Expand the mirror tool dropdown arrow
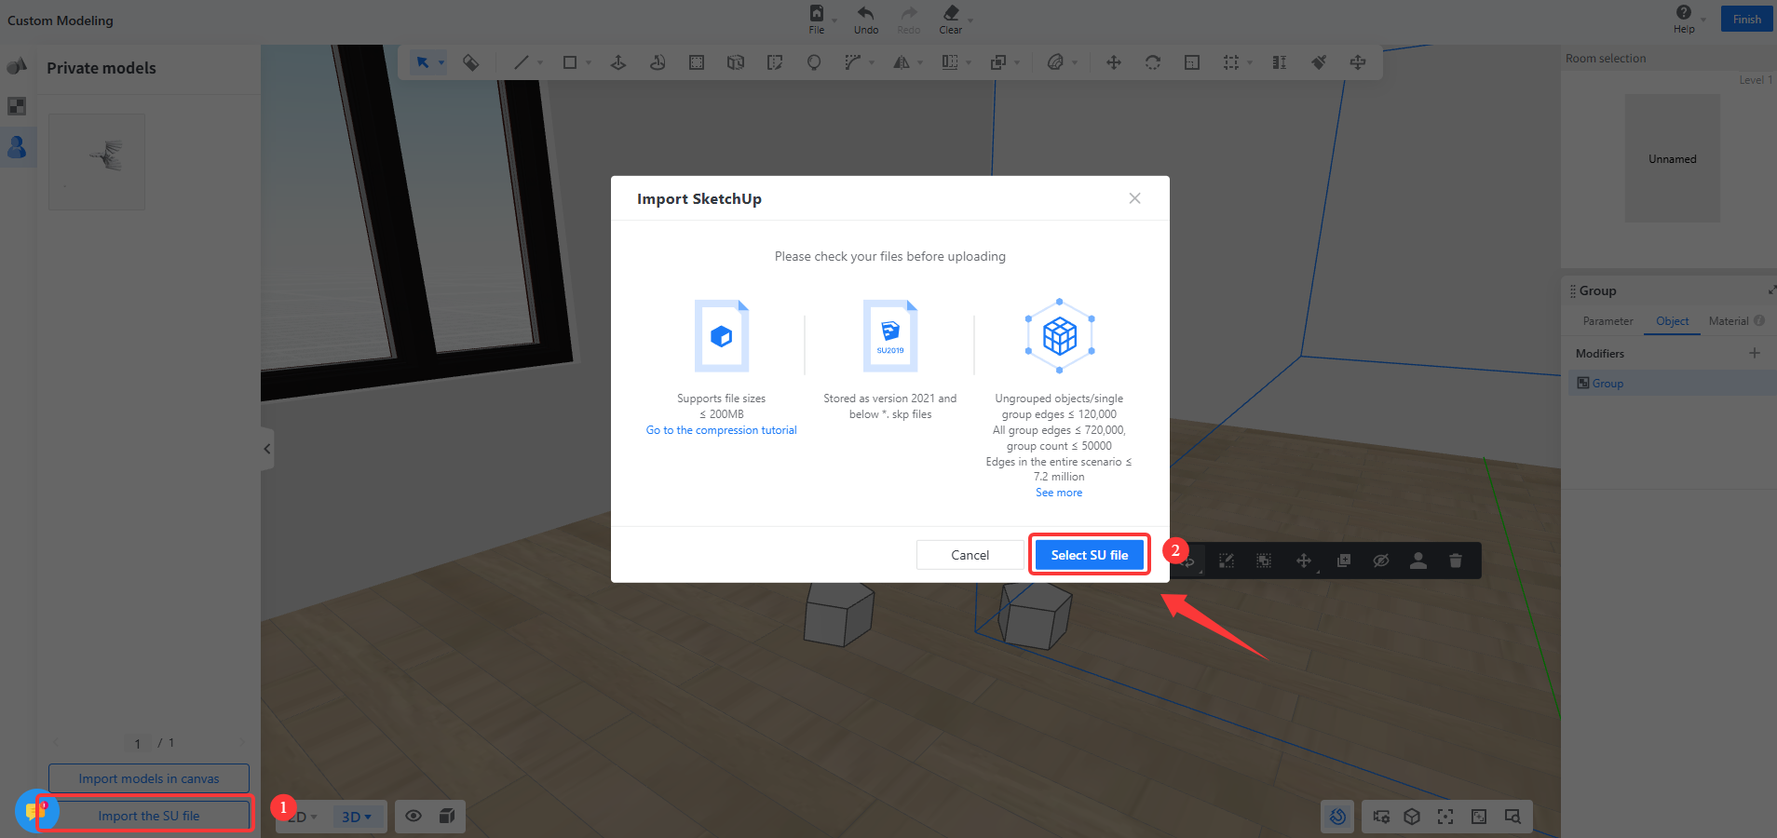 click(920, 63)
